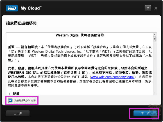Click the bold paragraph starting 安裝、啟動、複製
The image size is (163, 122).
pos(80,77)
